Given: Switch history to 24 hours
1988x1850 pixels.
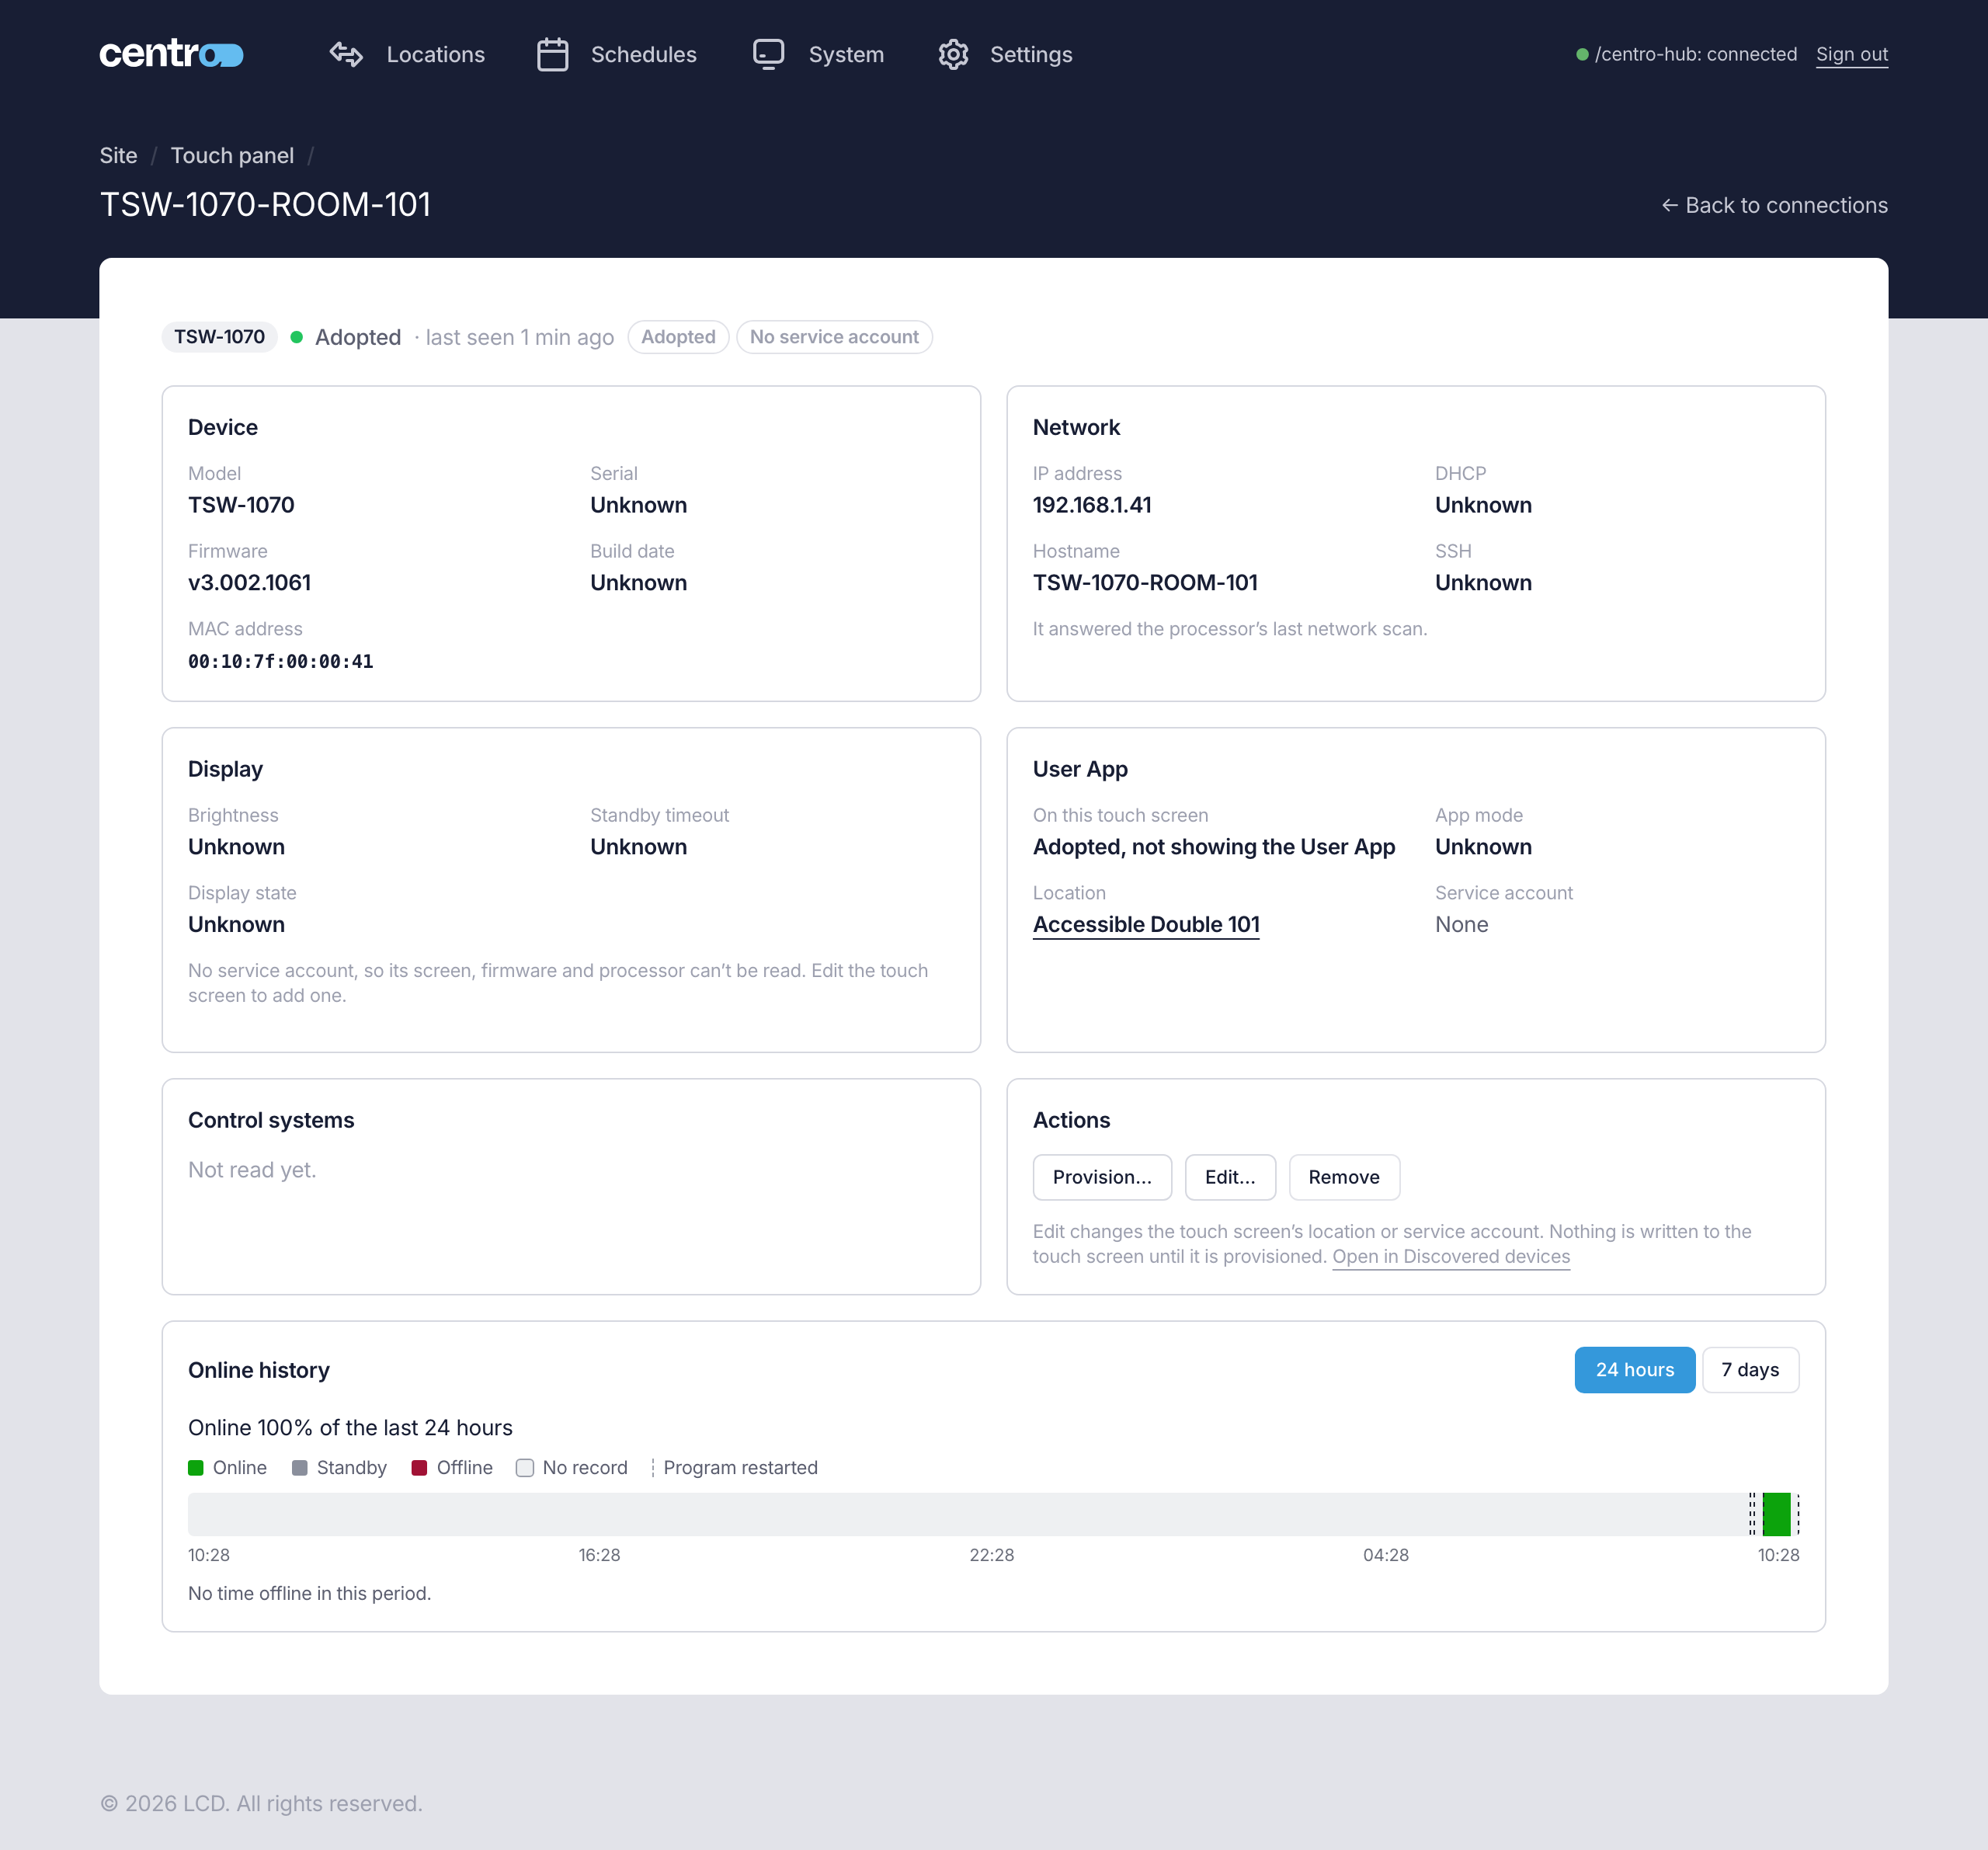Looking at the screenshot, I should tap(1634, 1369).
